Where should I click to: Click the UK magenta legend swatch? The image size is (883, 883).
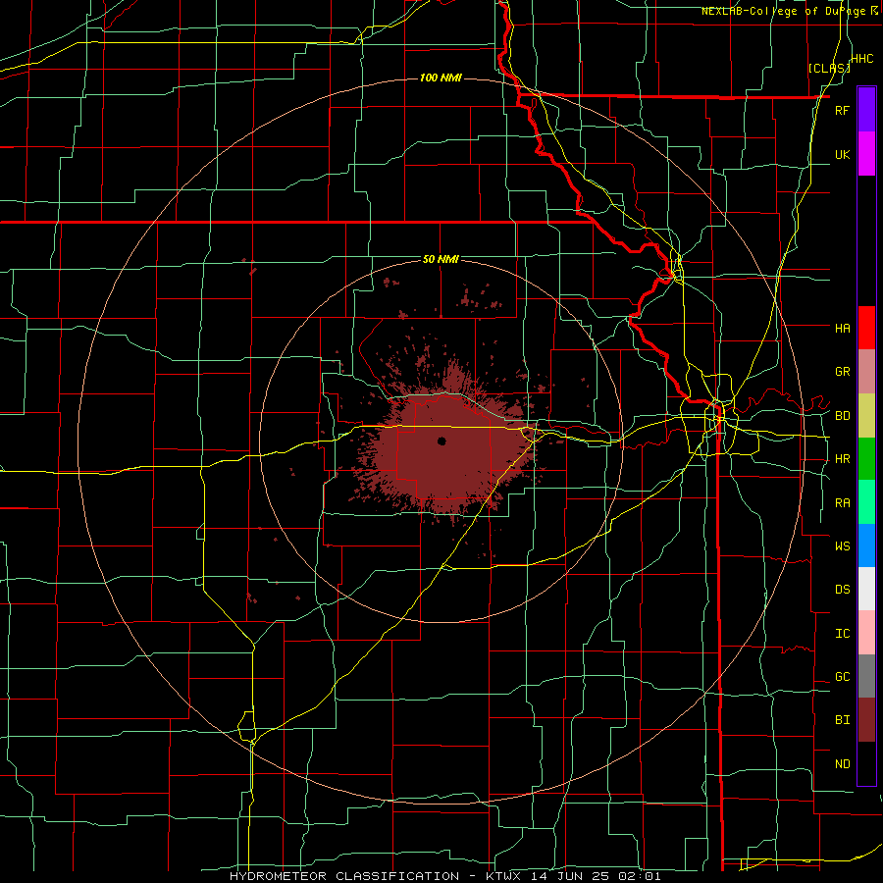(x=866, y=154)
